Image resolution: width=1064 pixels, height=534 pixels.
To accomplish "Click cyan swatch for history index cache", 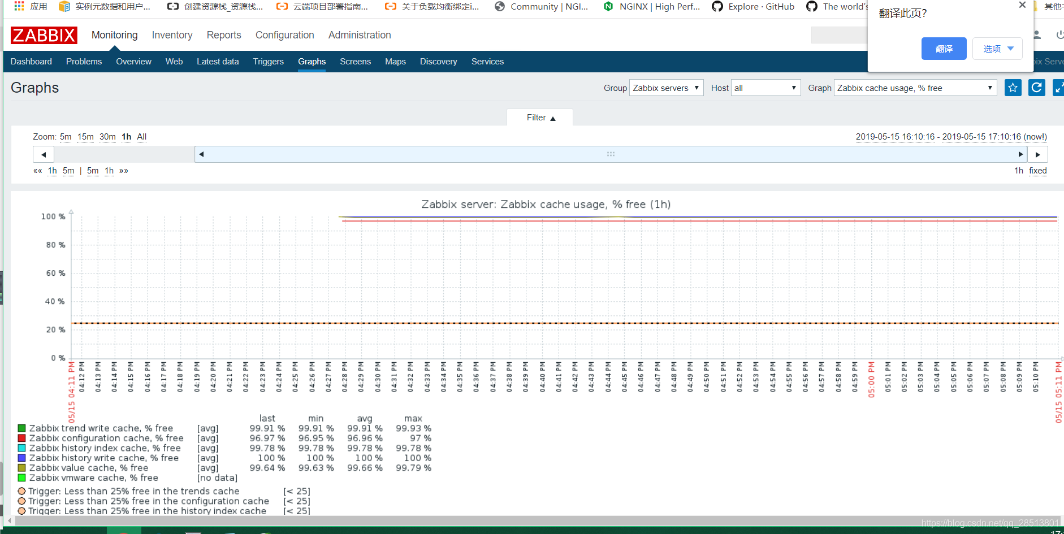I will [21, 448].
